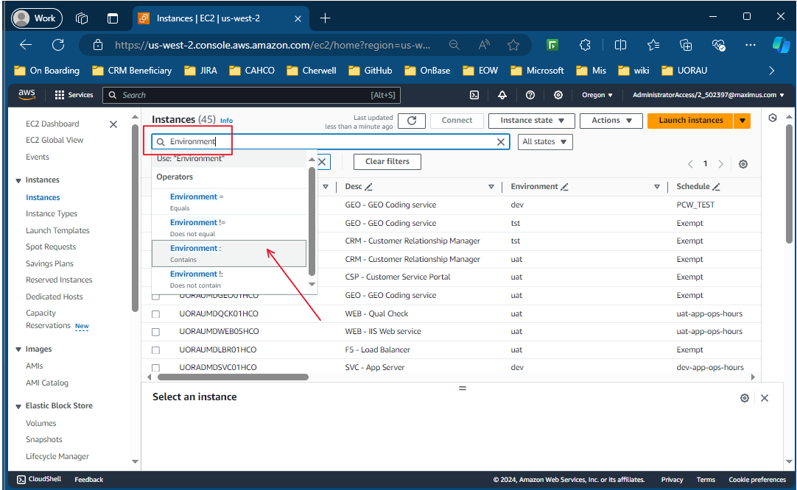Edit the Desc column tag
Viewport: 797px width, 490px height.
click(368, 187)
